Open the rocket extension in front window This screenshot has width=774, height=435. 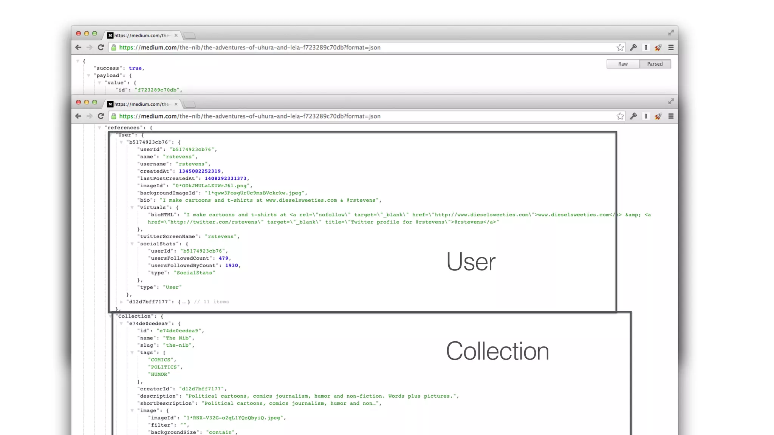click(658, 116)
